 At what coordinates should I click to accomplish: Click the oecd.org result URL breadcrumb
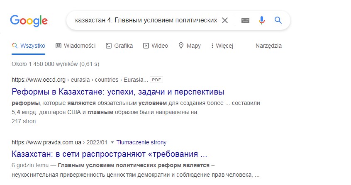point(80,80)
